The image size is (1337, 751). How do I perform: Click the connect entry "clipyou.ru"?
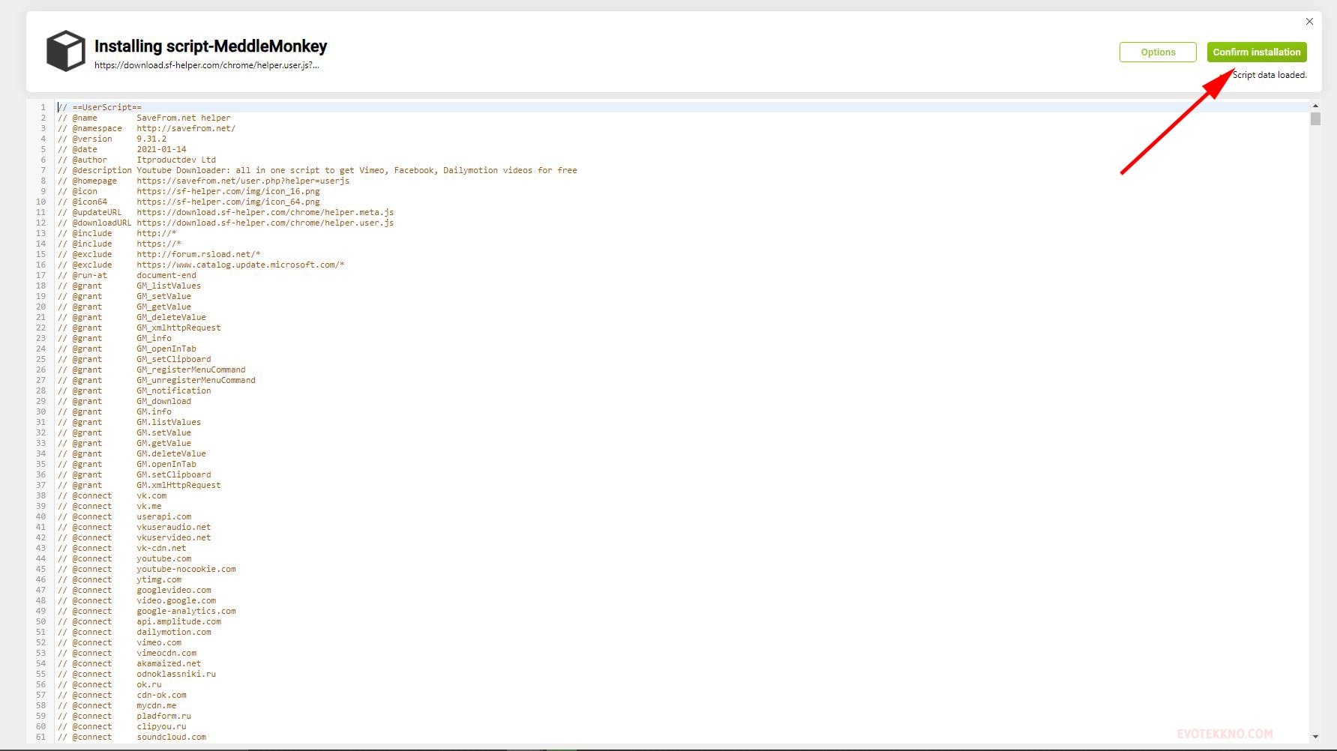[x=161, y=726]
